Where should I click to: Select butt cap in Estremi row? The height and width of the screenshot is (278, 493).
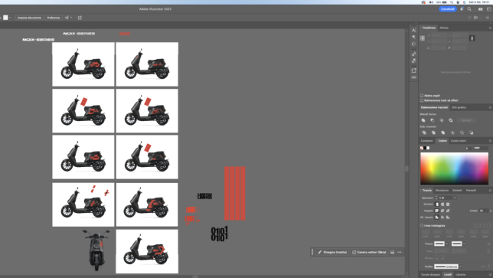tap(437, 204)
